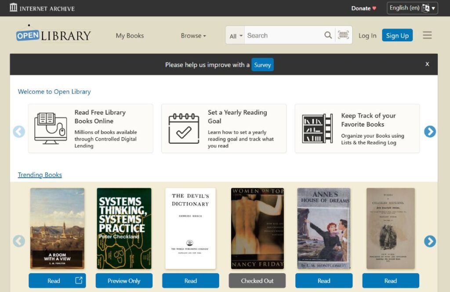
Task: Dismiss the survey banner with the X
Action: (x=427, y=64)
